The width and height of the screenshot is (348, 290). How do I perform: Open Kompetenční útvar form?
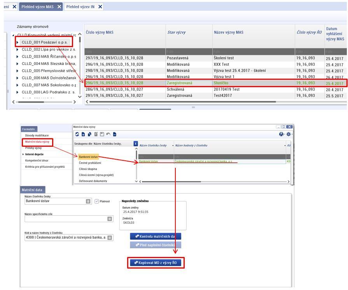pyautogui.click(x=37, y=160)
